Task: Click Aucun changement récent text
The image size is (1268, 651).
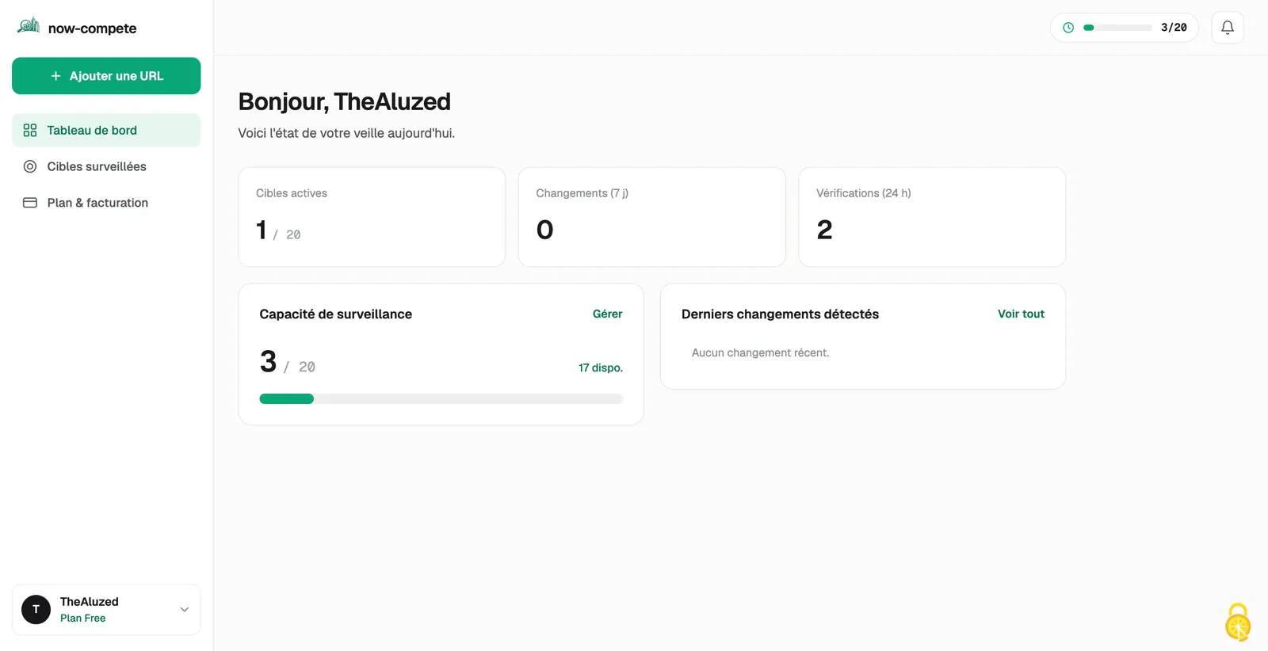Action: point(760,353)
